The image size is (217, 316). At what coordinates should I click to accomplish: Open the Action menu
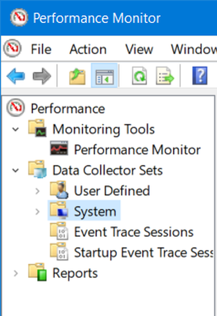coord(88,49)
